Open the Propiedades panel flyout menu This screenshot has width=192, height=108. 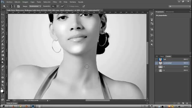coord(190,12)
